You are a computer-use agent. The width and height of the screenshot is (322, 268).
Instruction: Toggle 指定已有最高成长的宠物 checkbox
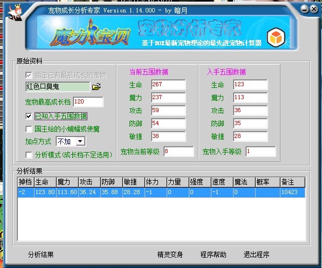click(x=29, y=75)
